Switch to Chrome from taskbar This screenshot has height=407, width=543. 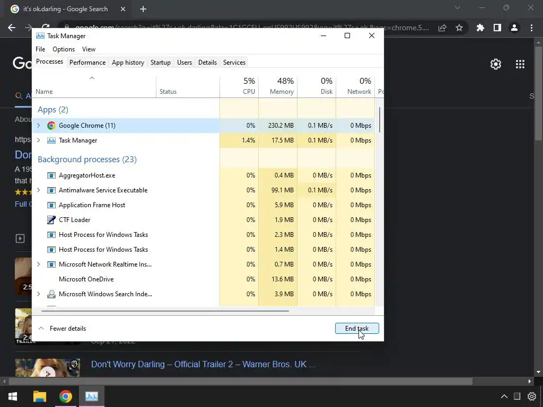click(x=65, y=396)
